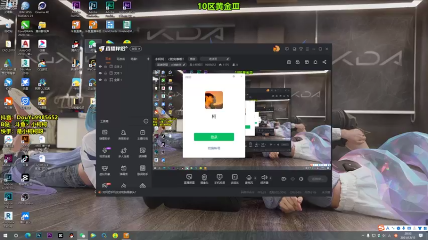Add a new scene with the plus button
The image size is (428, 240).
click(148, 59)
